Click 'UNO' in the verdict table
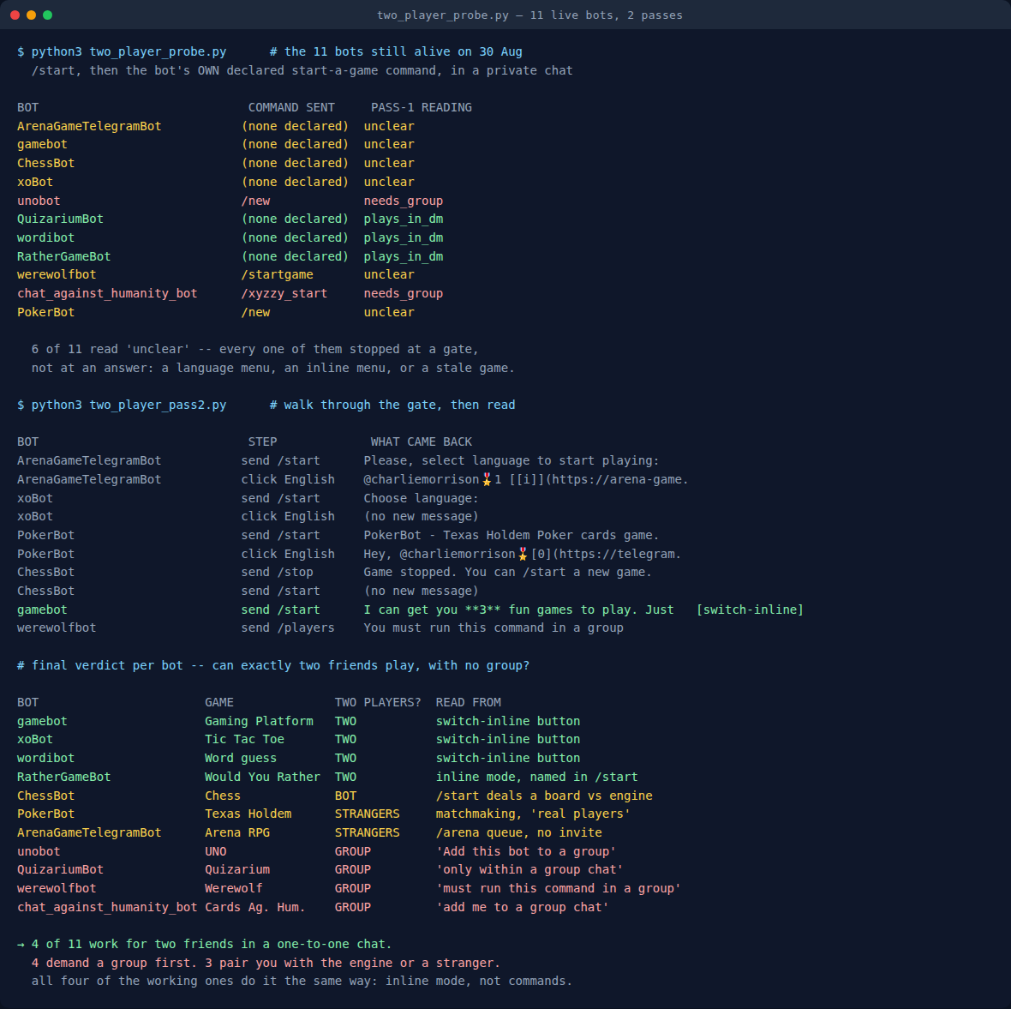The image size is (1011, 1009). pos(215,851)
